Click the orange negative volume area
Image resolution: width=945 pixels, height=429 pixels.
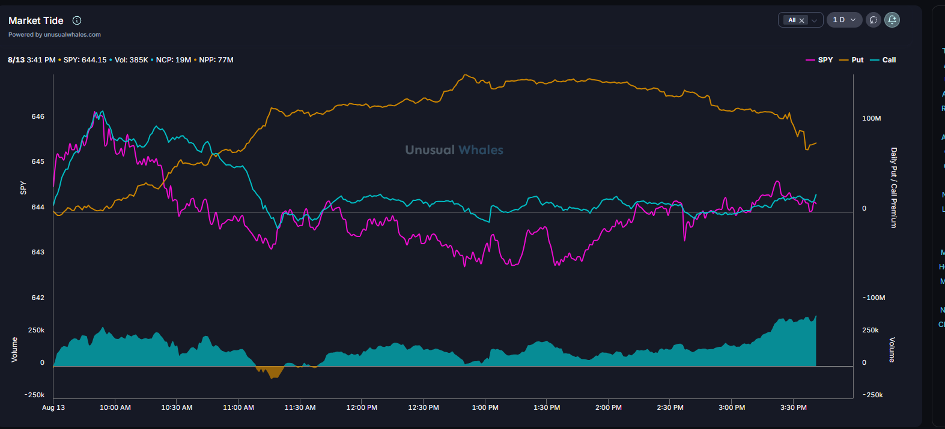[x=273, y=371]
